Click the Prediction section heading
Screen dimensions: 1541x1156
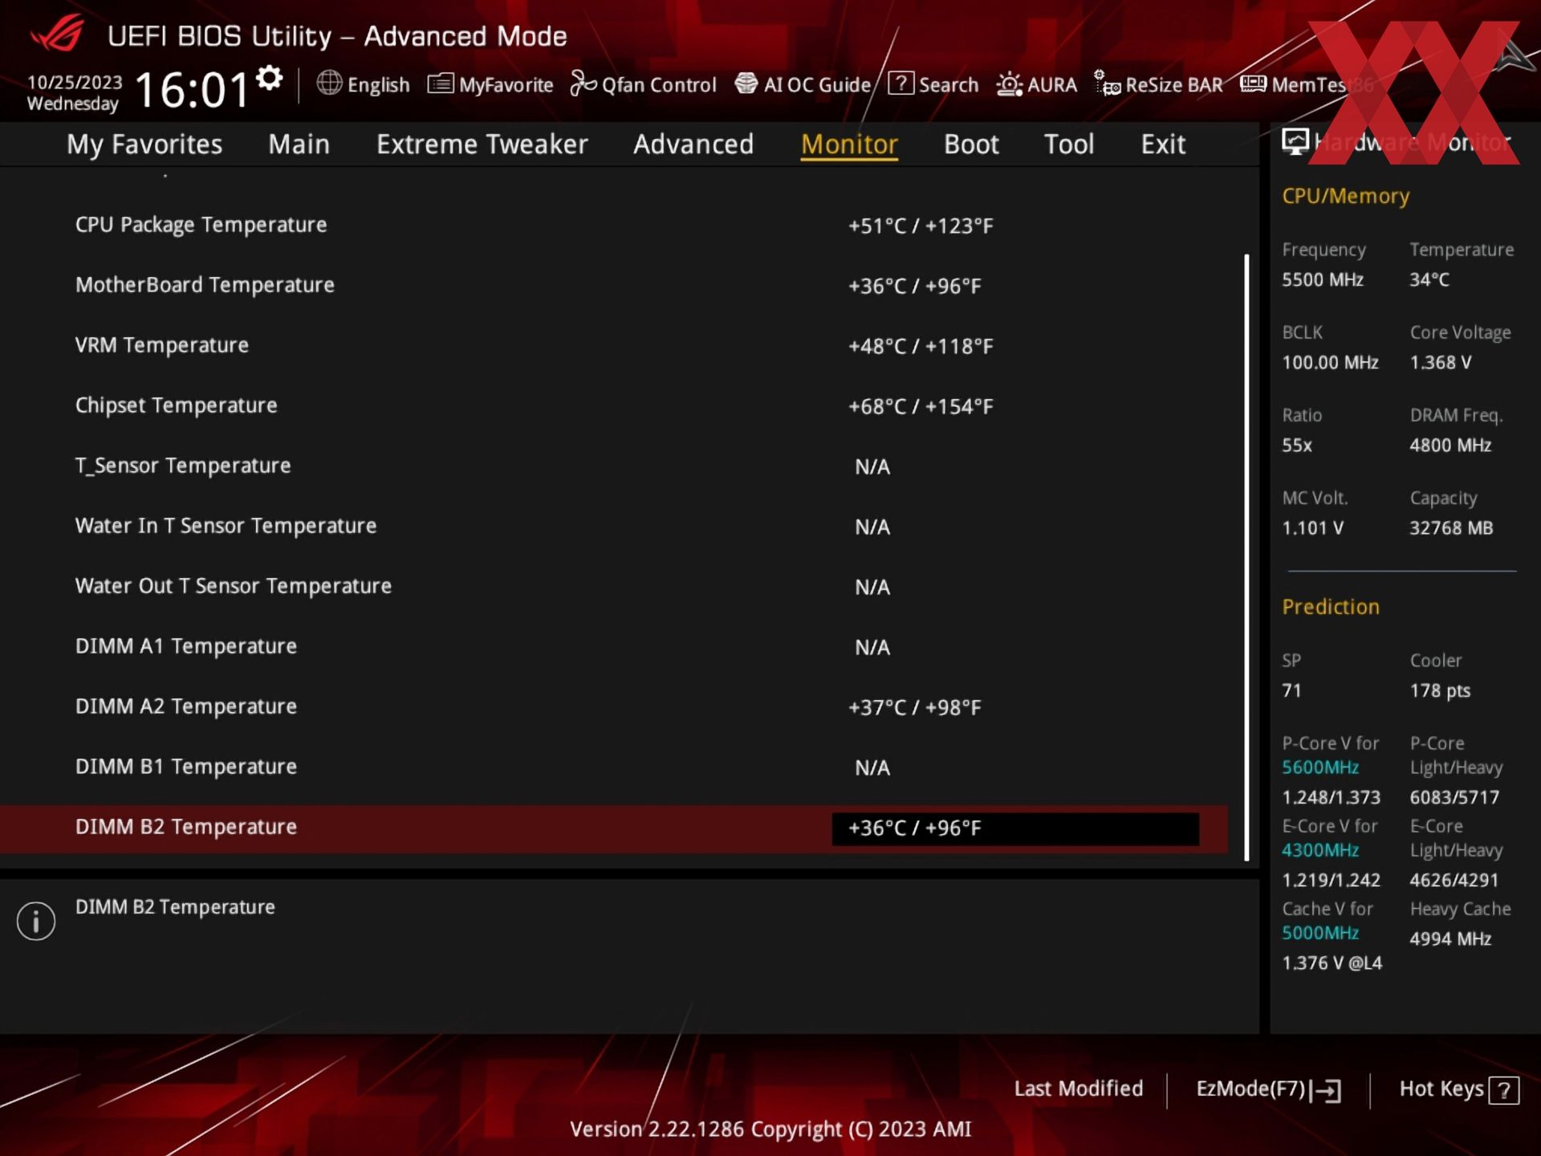tap(1331, 607)
